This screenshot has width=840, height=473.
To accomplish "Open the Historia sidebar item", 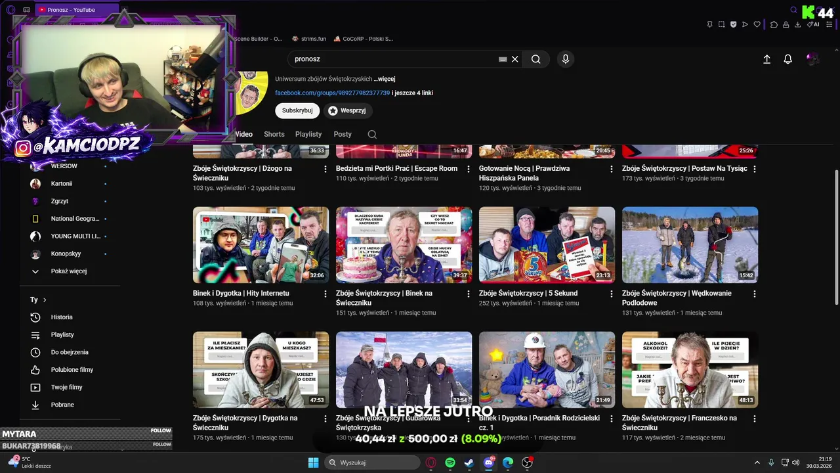I will click(62, 317).
